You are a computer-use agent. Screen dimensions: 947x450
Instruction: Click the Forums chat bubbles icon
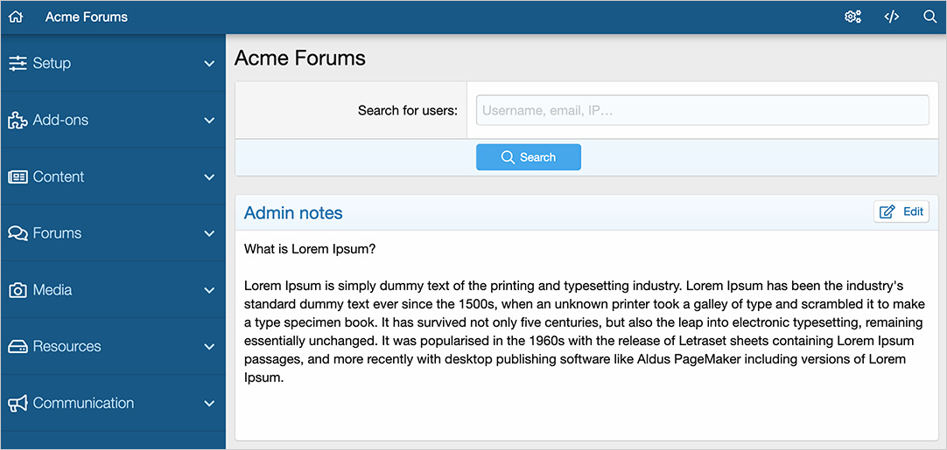[18, 233]
